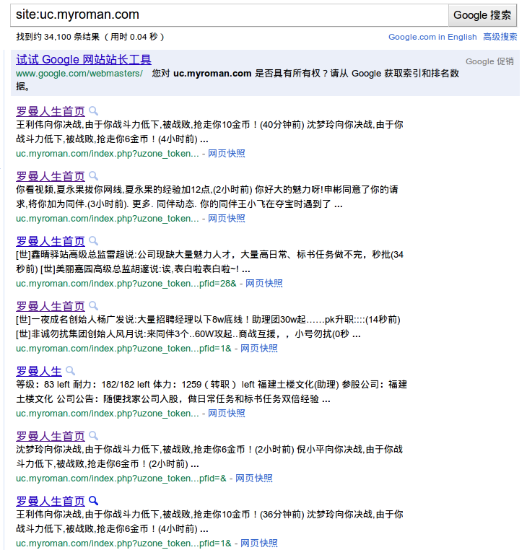Viewport: 527px width, 550px height.
Task: Click magnifier icon of result about 夏永果拔你网线
Action: click(93, 176)
